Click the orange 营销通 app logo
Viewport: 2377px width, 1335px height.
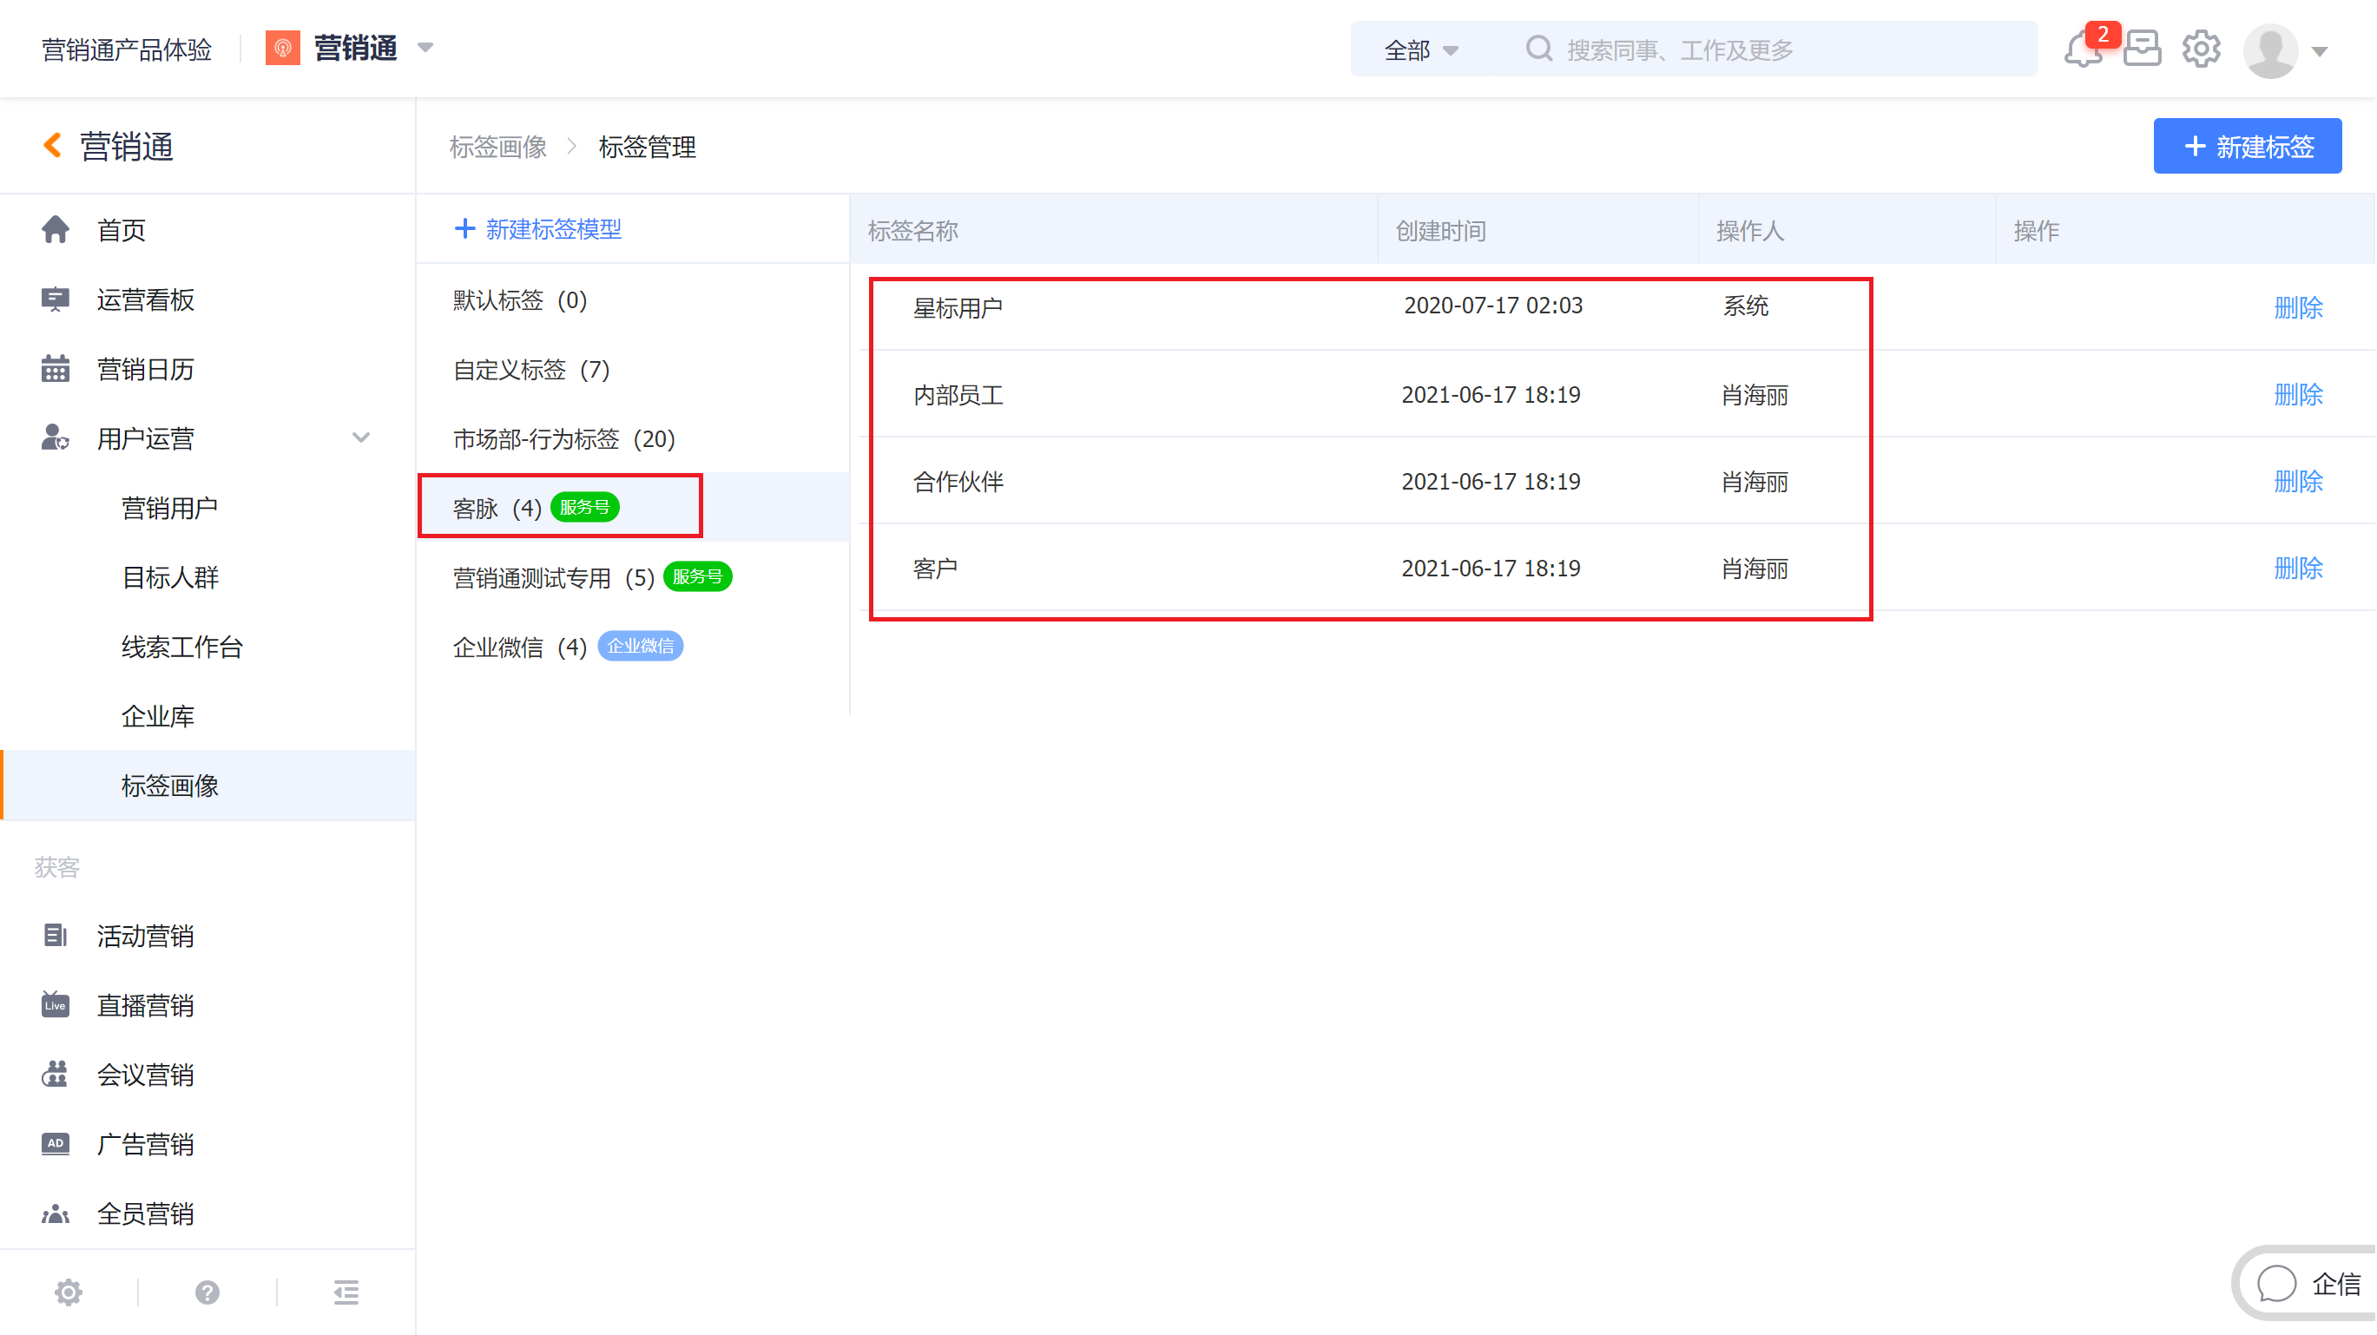(x=282, y=48)
